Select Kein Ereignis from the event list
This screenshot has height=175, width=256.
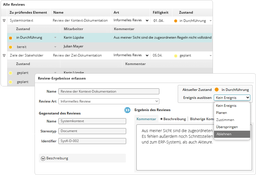click(x=232, y=106)
